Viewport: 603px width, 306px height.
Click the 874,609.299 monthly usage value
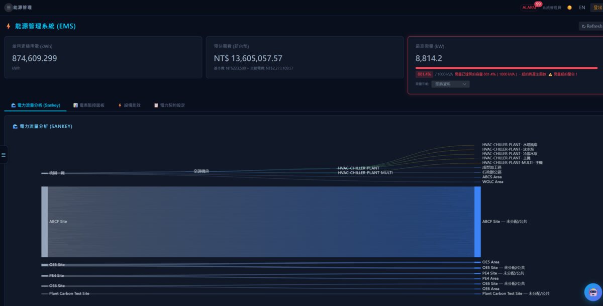(35, 58)
